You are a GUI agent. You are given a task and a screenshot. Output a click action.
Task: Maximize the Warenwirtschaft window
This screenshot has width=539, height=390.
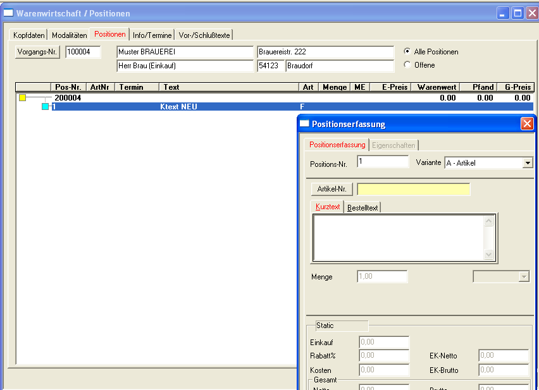517,13
